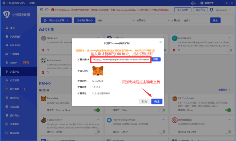Click the Cancel button in dialog
Screen dimensions: 236x141
pyautogui.click(x=144, y=101)
